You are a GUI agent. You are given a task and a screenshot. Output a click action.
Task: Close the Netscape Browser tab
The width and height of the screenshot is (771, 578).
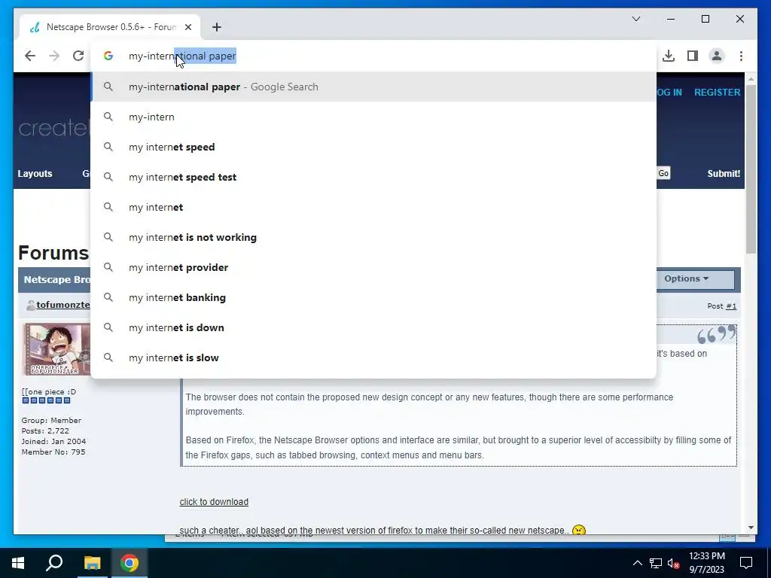coord(187,27)
